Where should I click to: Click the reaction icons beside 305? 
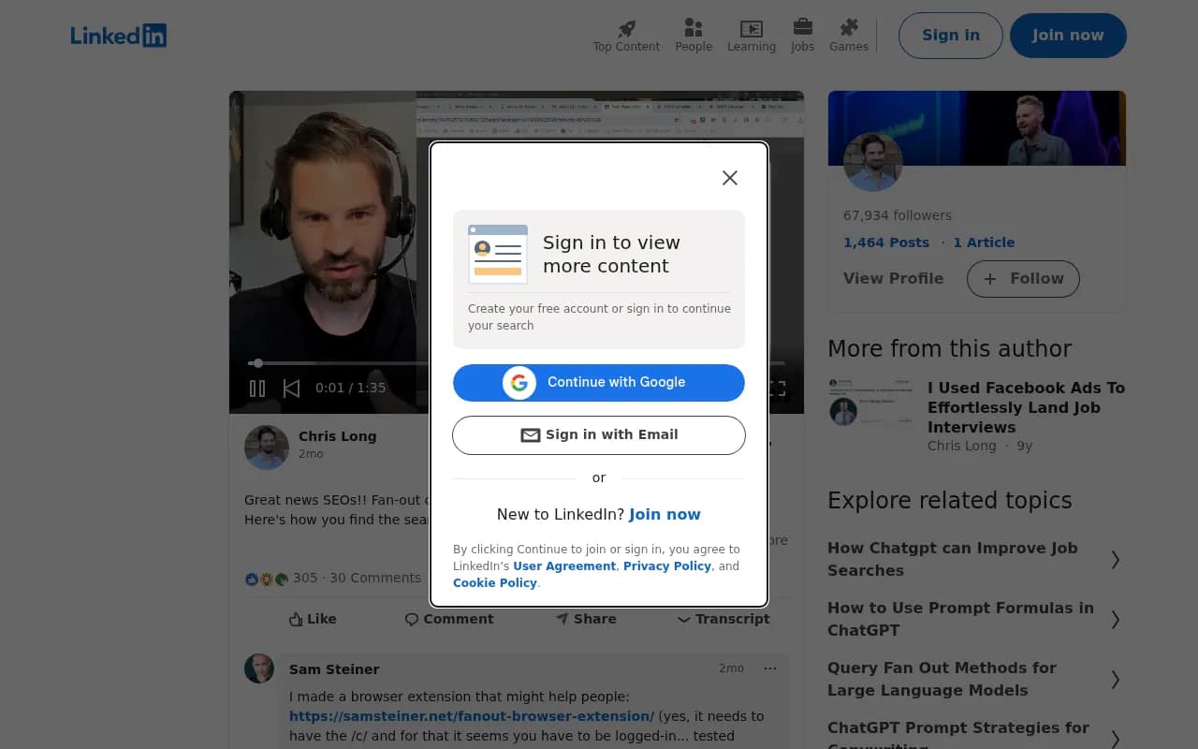tap(267, 580)
